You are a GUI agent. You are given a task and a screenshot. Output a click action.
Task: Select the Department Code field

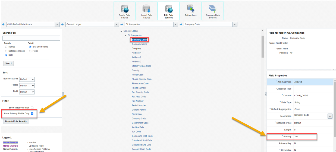coord(140,123)
